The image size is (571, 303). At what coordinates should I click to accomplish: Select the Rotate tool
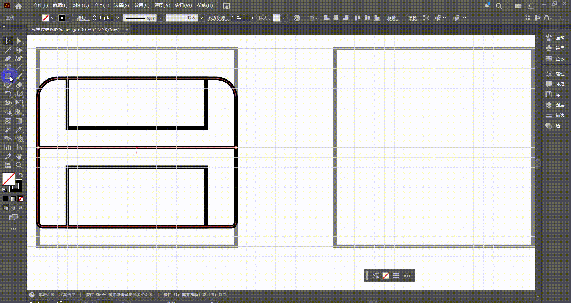tap(8, 94)
